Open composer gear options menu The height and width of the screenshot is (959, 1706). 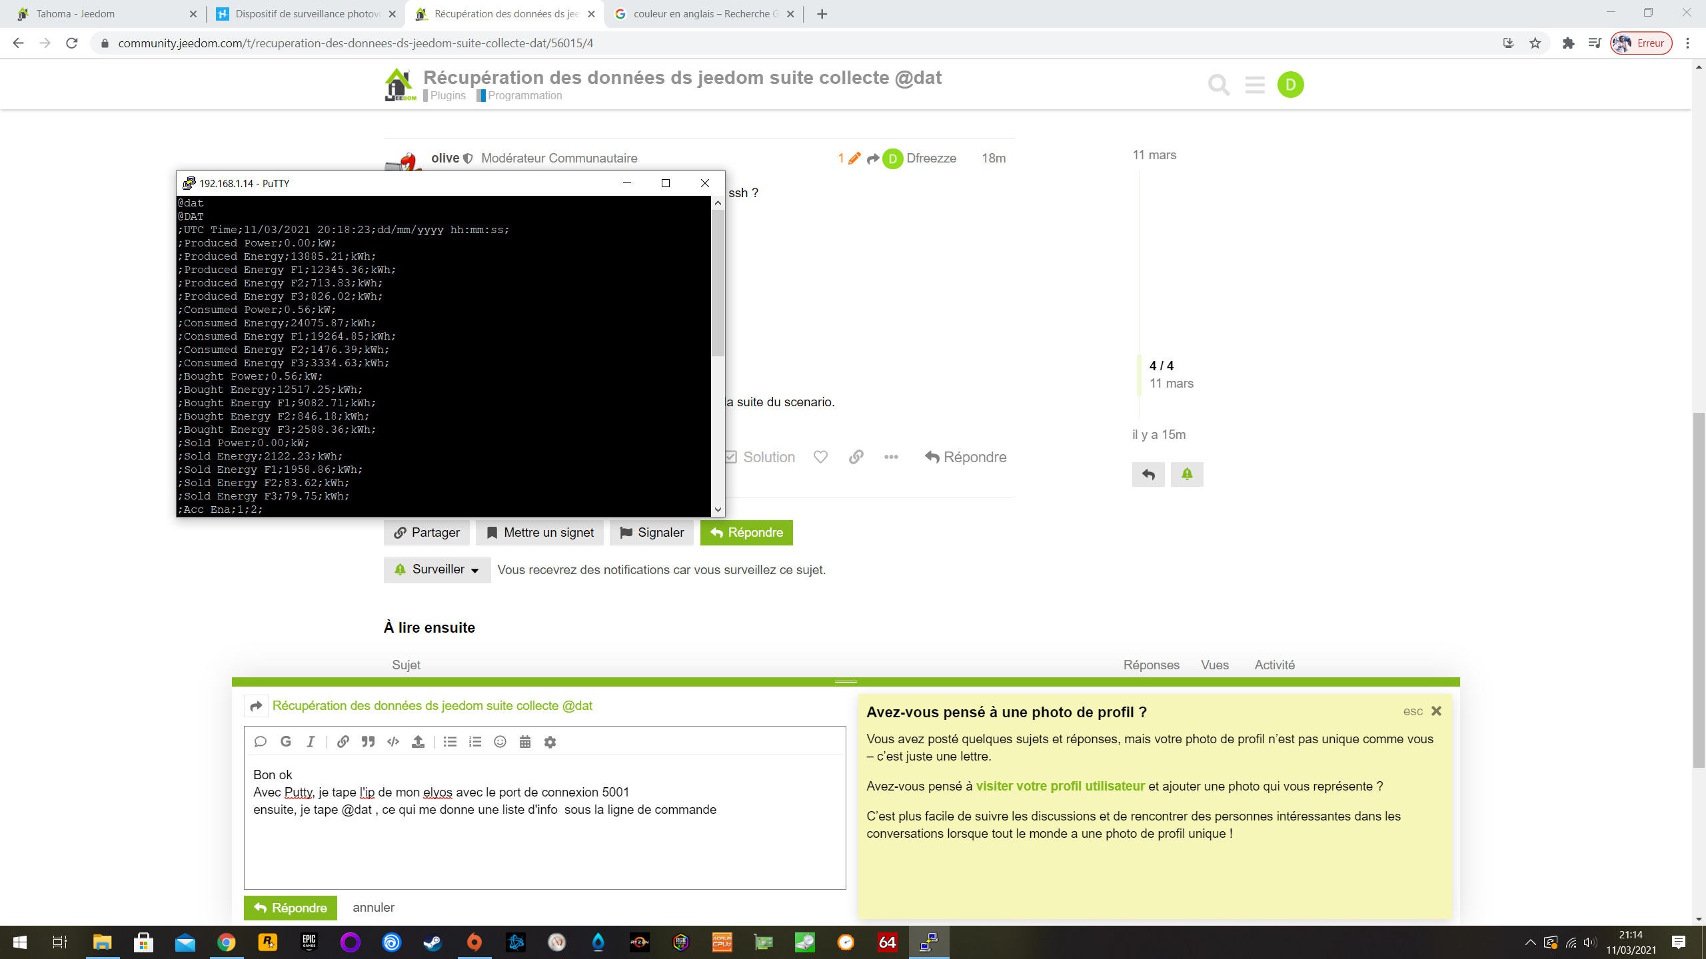click(550, 742)
